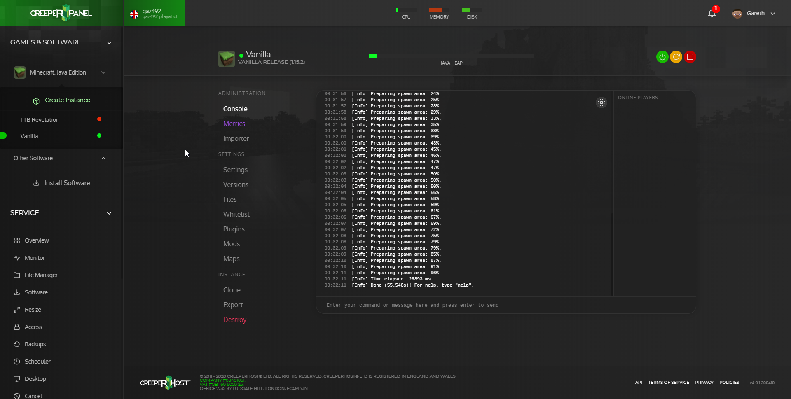The height and width of the screenshot is (399, 791).
Task: Open the Policies footer link
Action: point(729,382)
